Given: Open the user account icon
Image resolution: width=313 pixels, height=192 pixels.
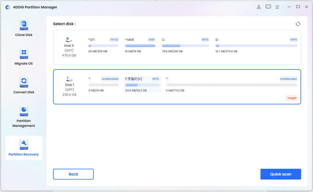Looking at the screenshot, I should [x=259, y=7].
